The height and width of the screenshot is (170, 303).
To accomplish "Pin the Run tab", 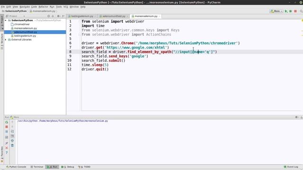I will [x=7, y=143].
